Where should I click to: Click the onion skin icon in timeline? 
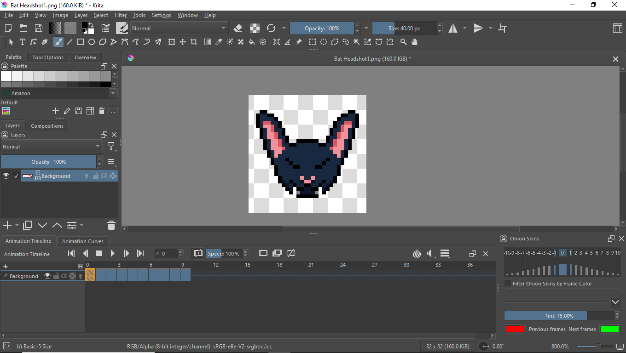pyautogui.click(x=417, y=254)
